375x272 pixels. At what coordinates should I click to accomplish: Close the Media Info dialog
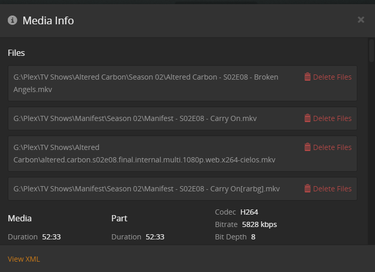tap(360, 20)
